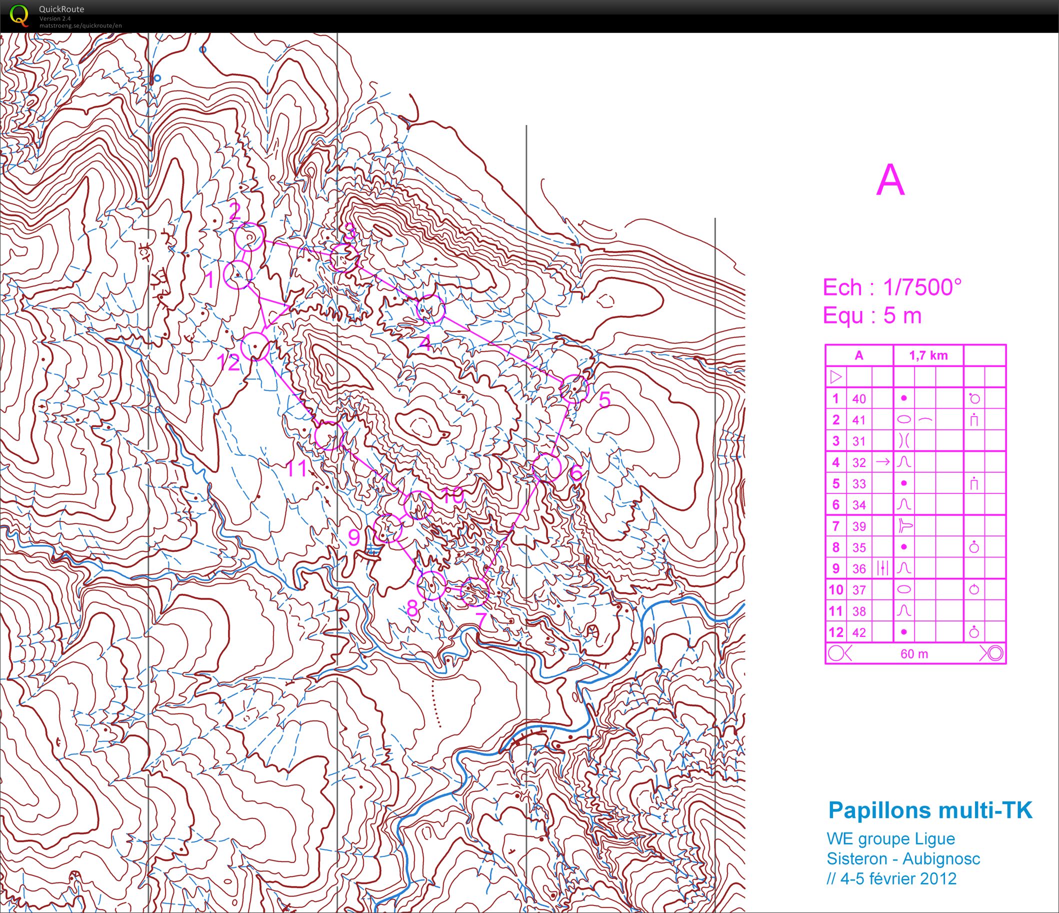Viewport: 1059px width, 913px height.
Task: Select control circle 4 on the map
Action: (431, 309)
